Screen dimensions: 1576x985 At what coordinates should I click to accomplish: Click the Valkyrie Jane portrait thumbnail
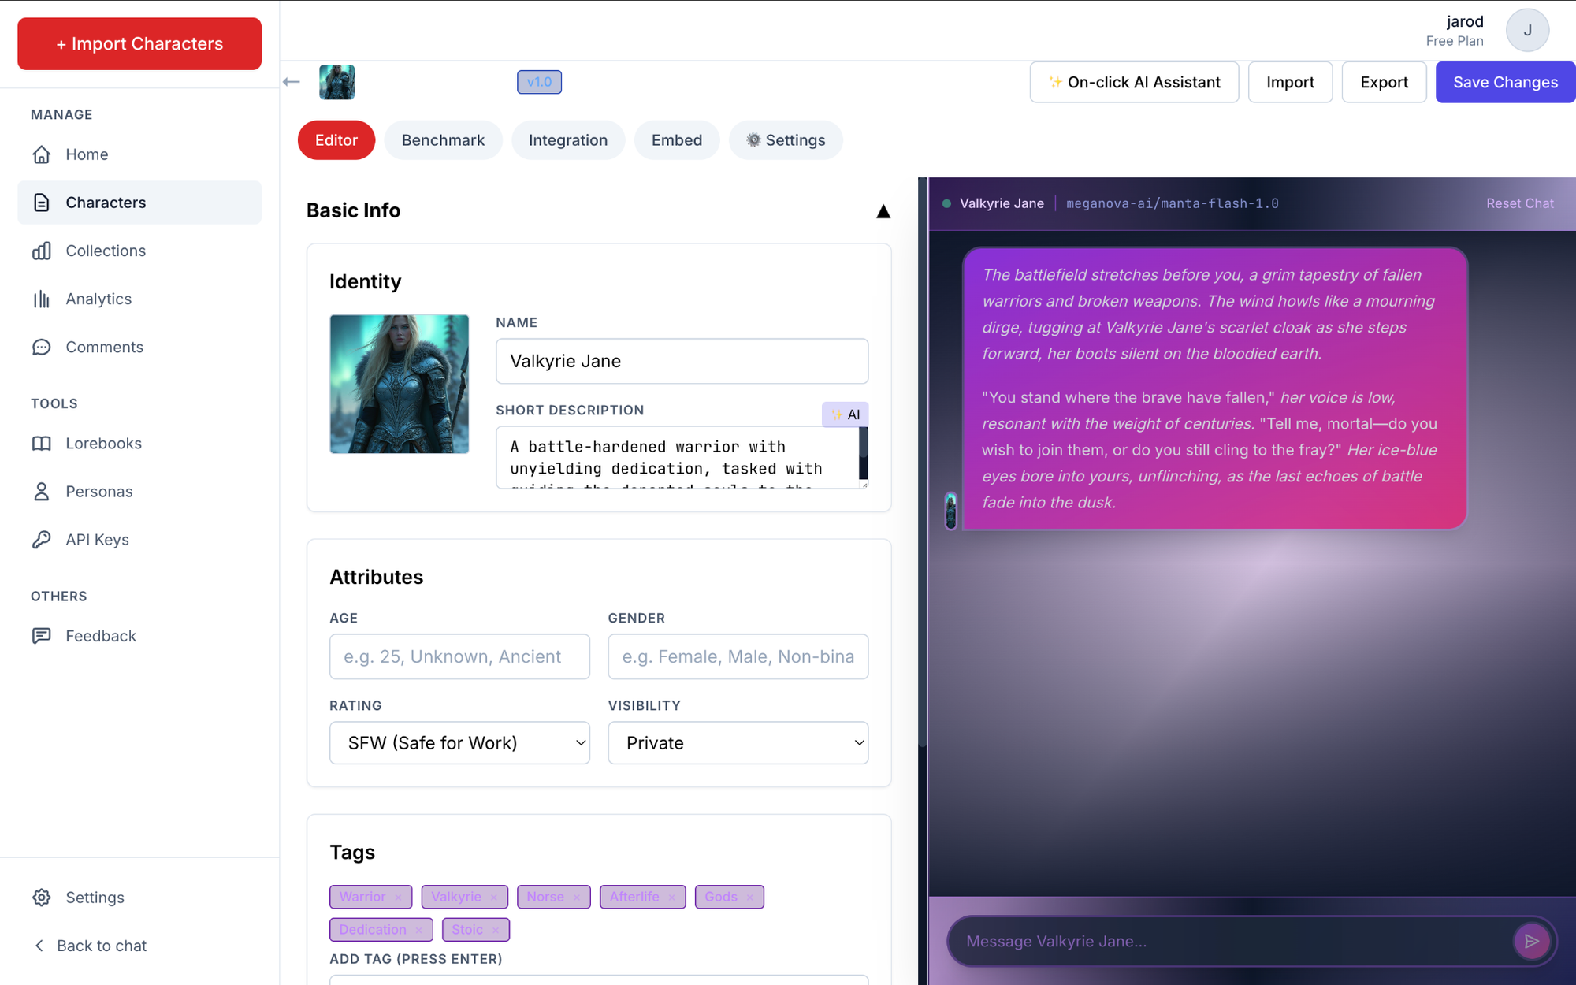[x=399, y=384]
